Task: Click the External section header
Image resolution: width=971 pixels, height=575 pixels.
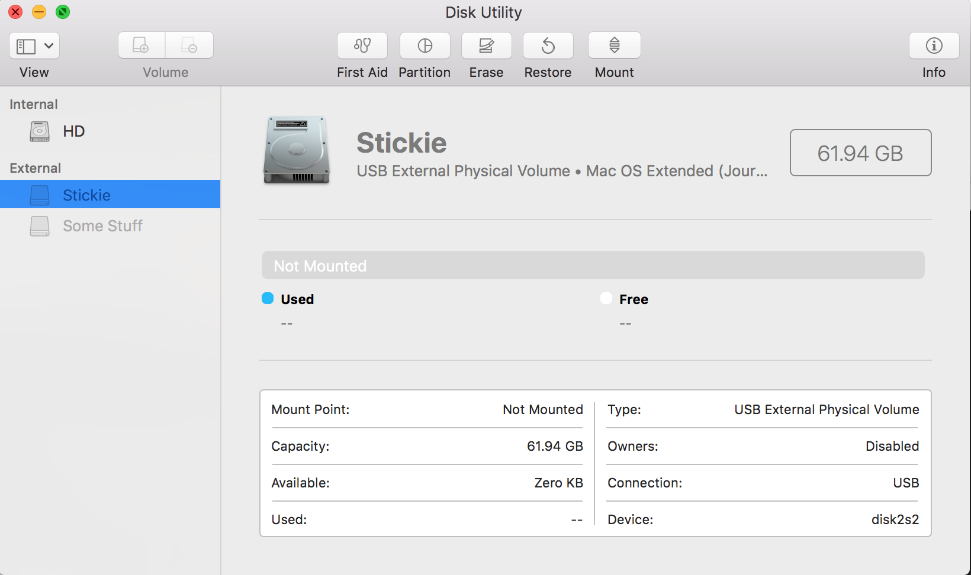Action: pyautogui.click(x=36, y=168)
